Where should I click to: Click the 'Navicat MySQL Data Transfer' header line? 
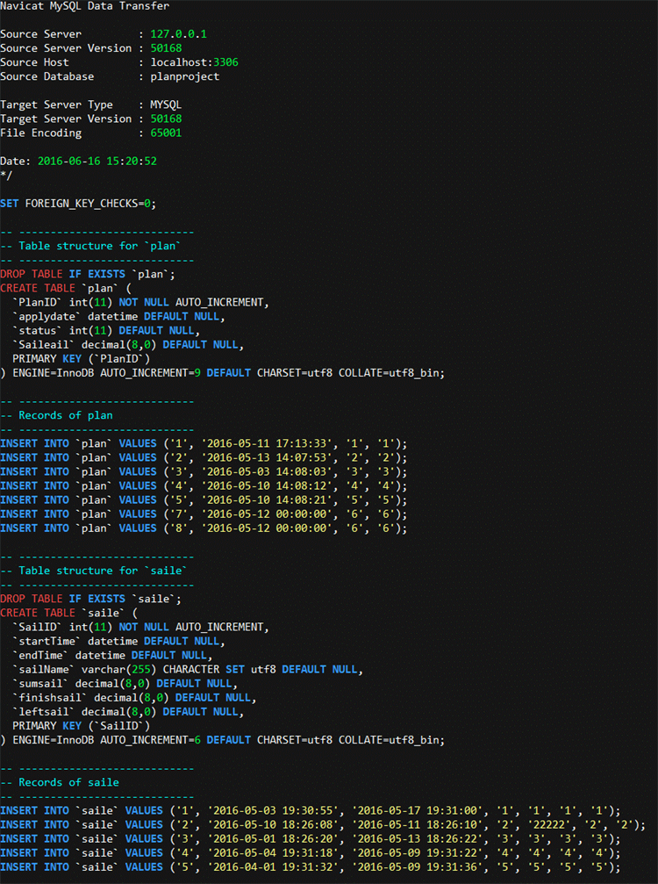click(x=84, y=6)
